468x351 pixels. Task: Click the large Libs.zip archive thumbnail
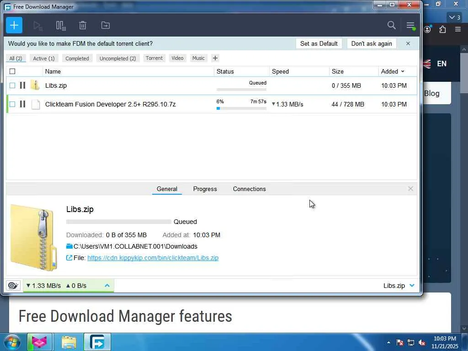click(34, 238)
